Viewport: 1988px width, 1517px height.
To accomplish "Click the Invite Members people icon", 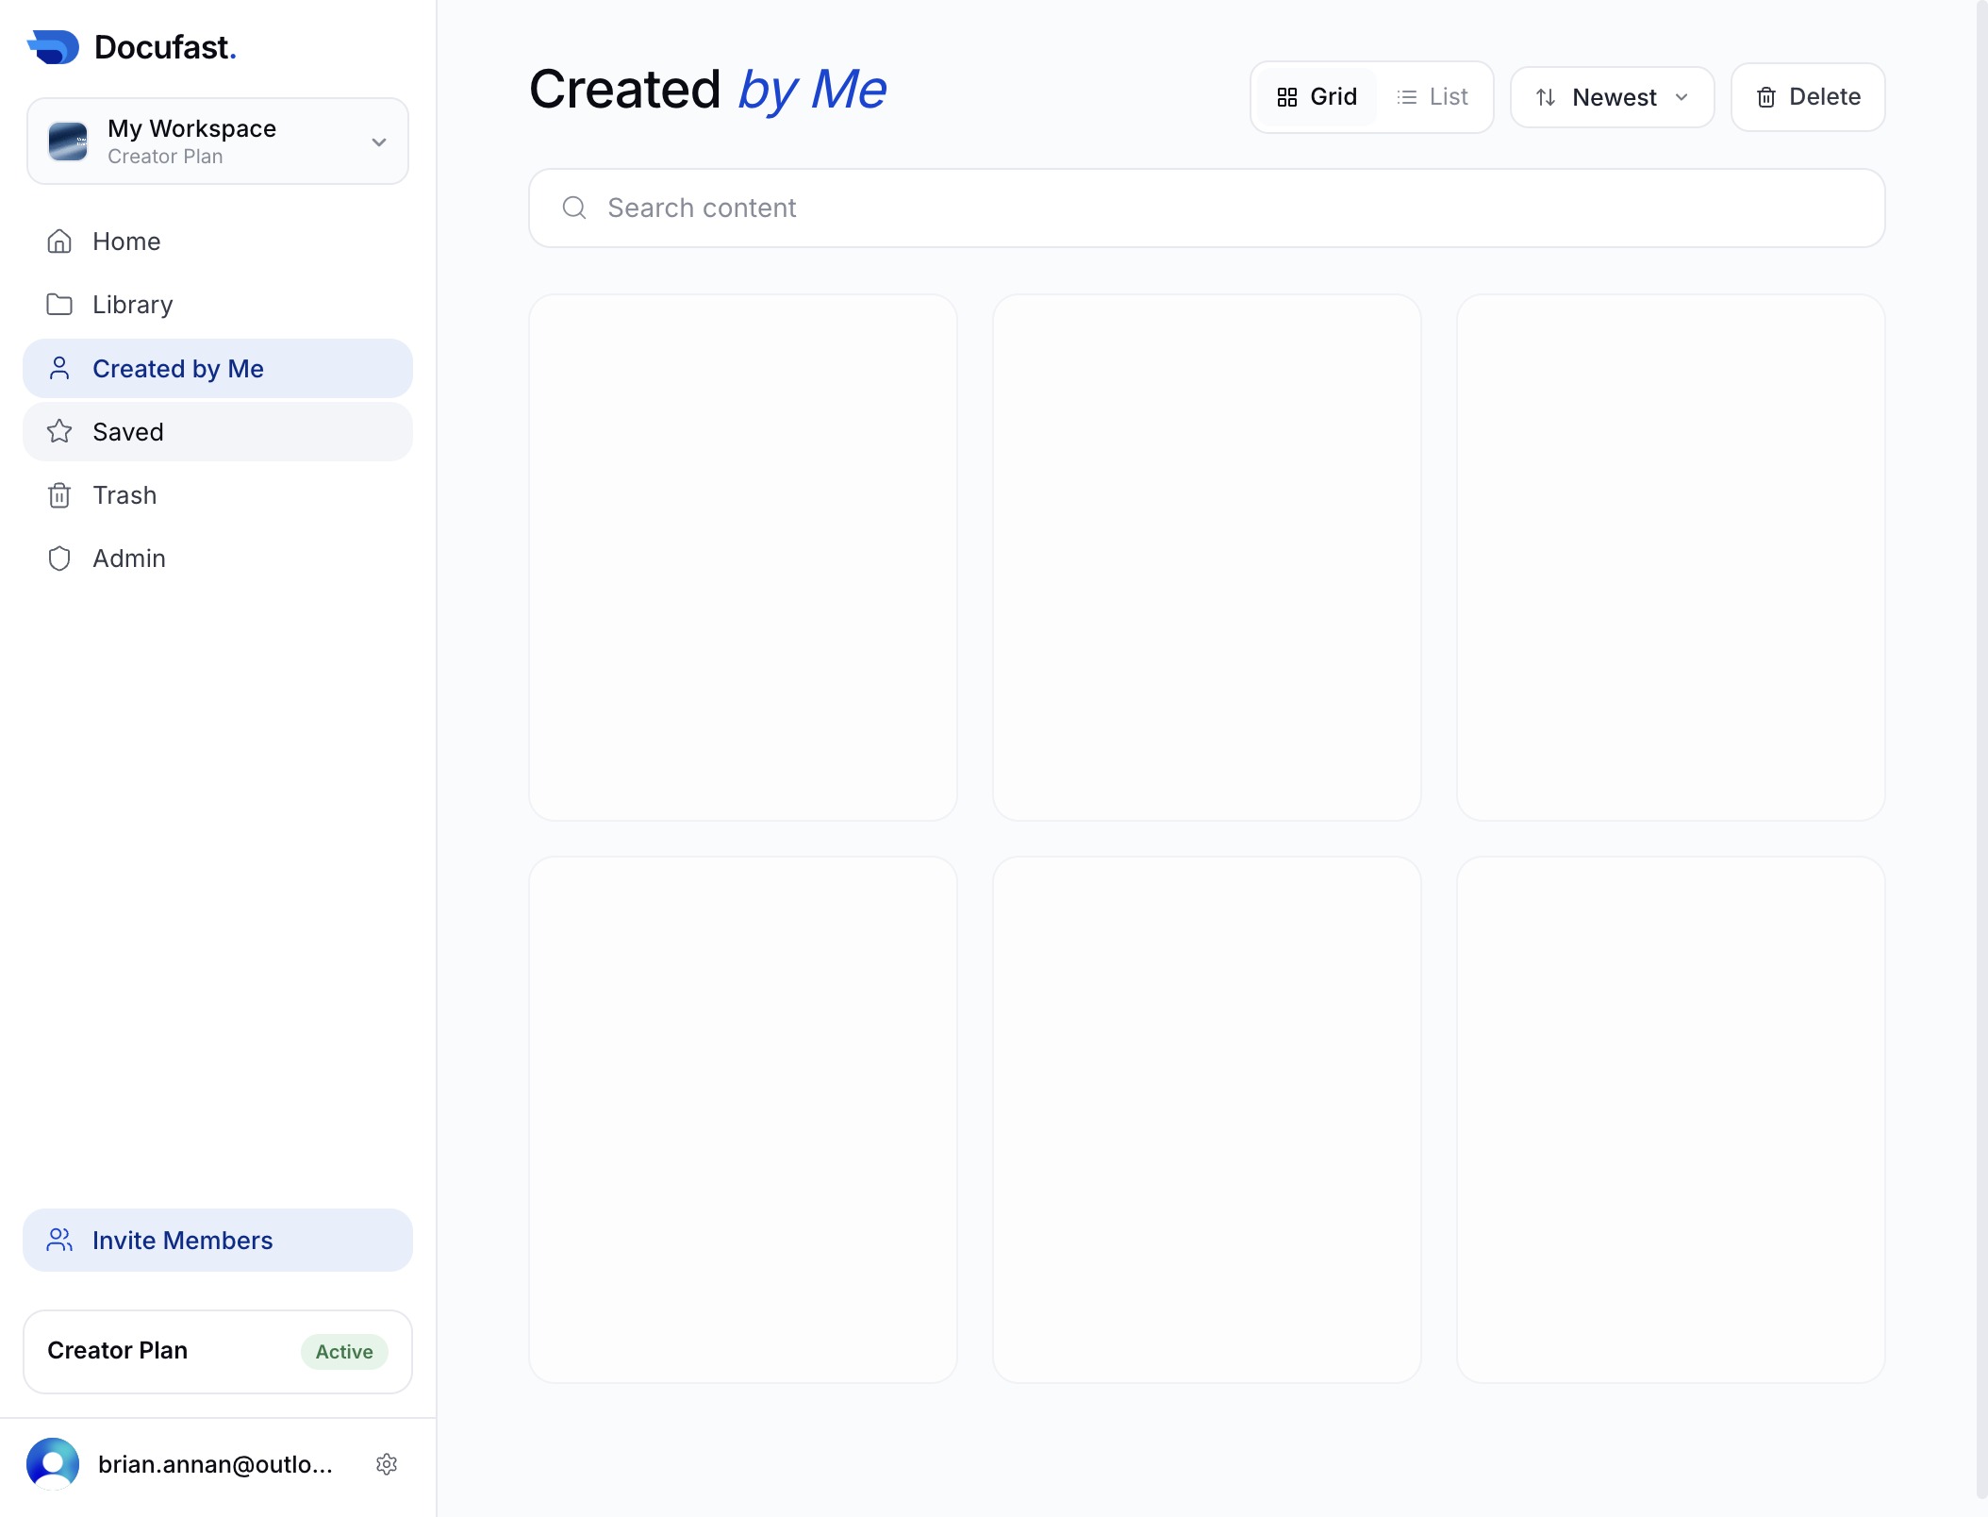I will tap(59, 1240).
